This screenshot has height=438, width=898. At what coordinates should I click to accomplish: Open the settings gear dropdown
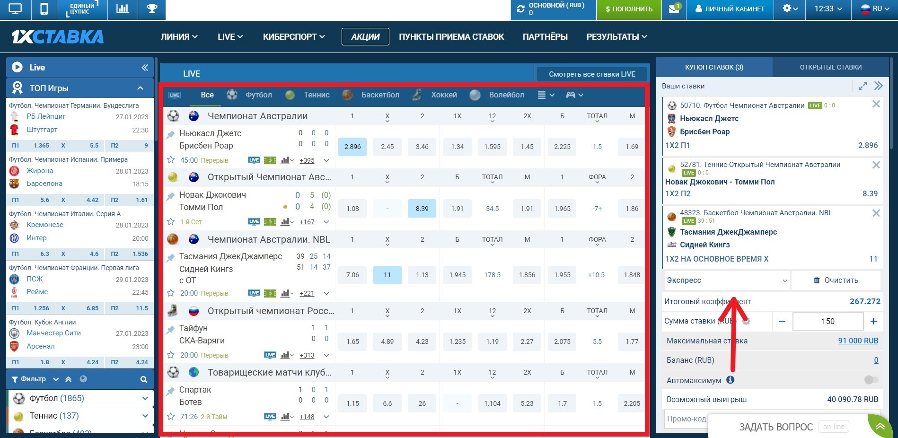click(x=790, y=9)
